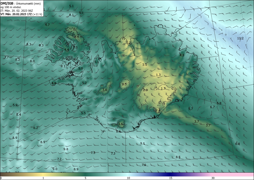Viewport: 254px width, 180px height.
Task: Select the 6.2 map value
Action: [36, 128]
